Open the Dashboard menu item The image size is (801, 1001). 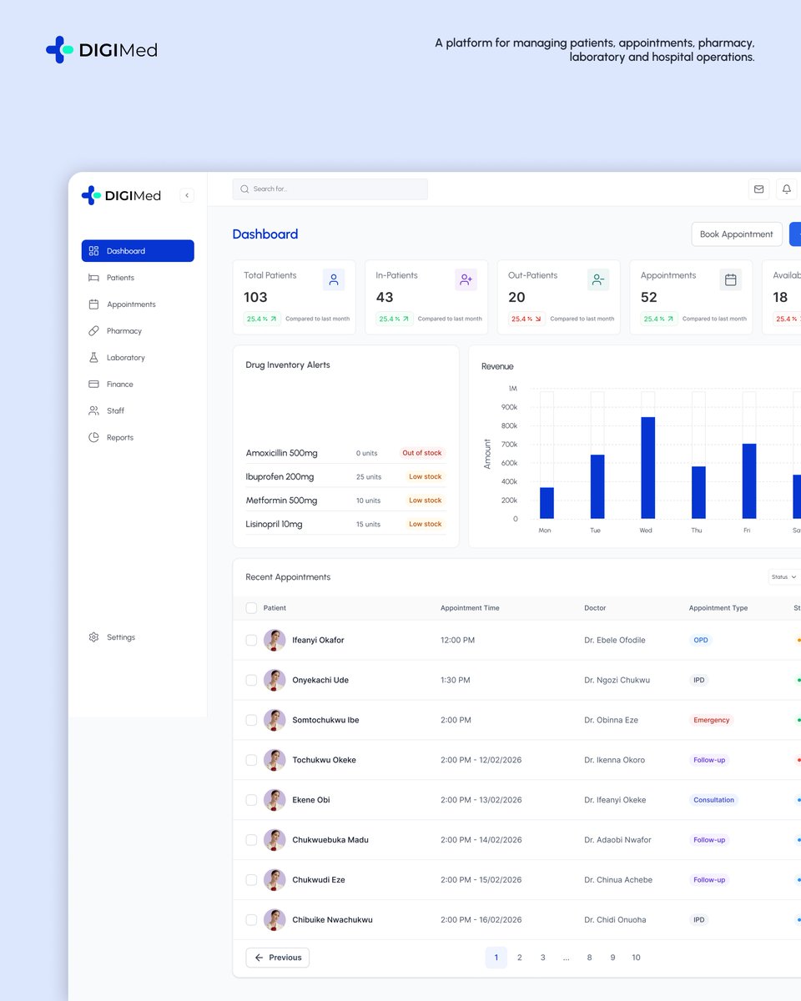coord(138,251)
